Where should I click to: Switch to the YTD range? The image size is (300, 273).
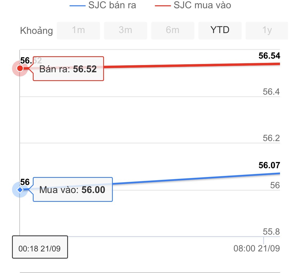pos(220,30)
